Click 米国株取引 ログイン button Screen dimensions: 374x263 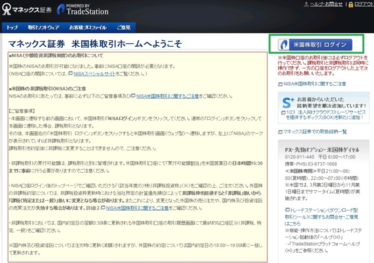click(x=315, y=44)
